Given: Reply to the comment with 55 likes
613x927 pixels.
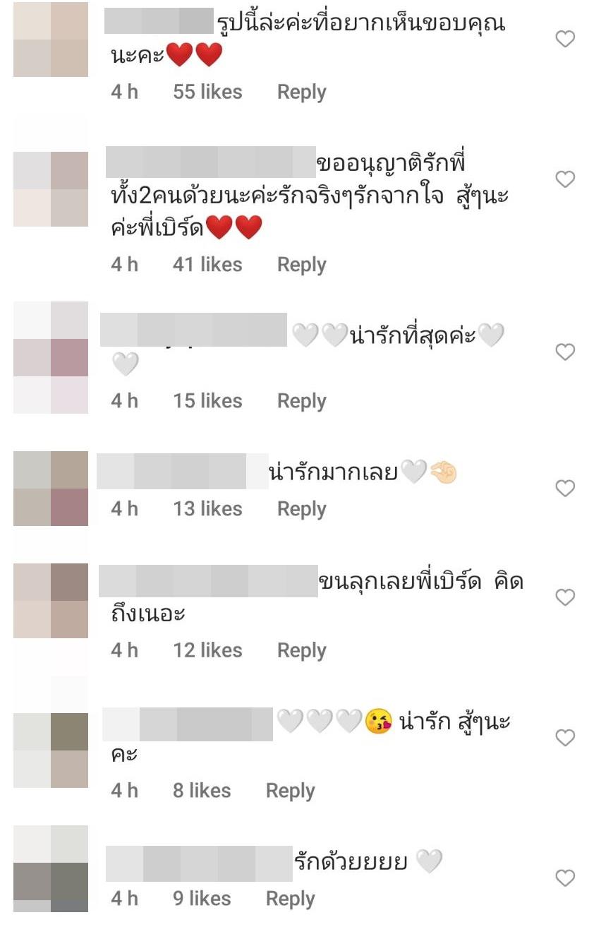Looking at the screenshot, I should [x=301, y=92].
